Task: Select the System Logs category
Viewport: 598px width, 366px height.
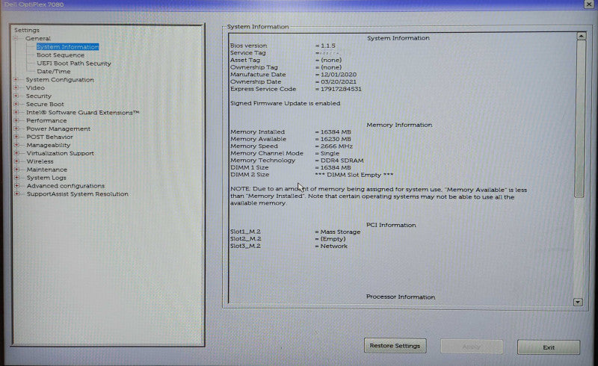Action: click(x=46, y=178)
